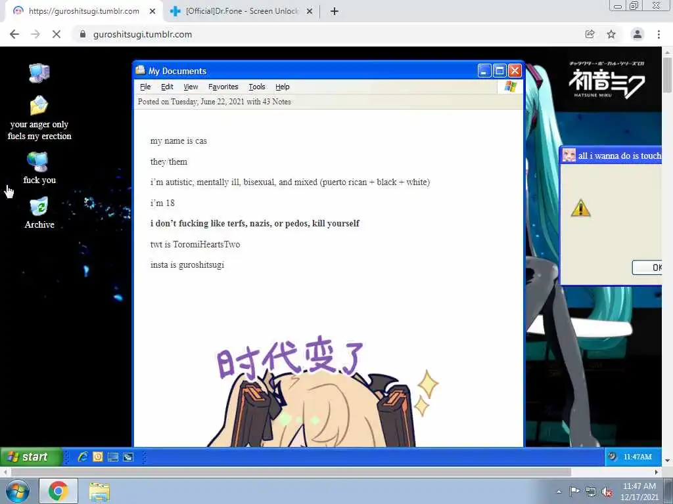Click the Hatsune Miku logo
The height and width of the screenshot is (504, 673).
click(607, 80)
